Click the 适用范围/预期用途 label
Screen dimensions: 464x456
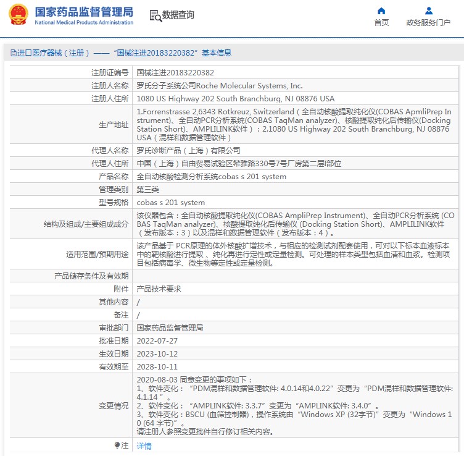point(97,254)
